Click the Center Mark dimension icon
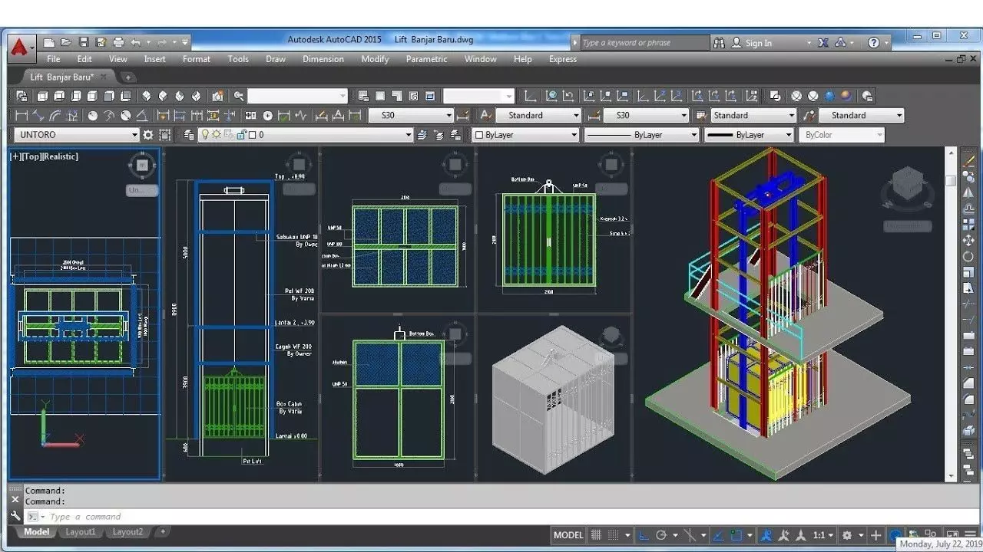Viewport: 983px width, 552px height. coord(268,116)
